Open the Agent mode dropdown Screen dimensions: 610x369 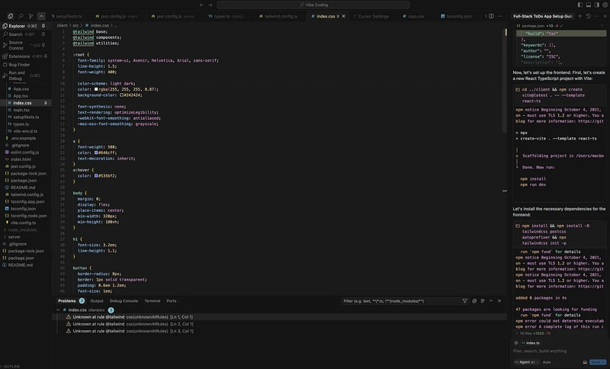(x=525, y=362)
